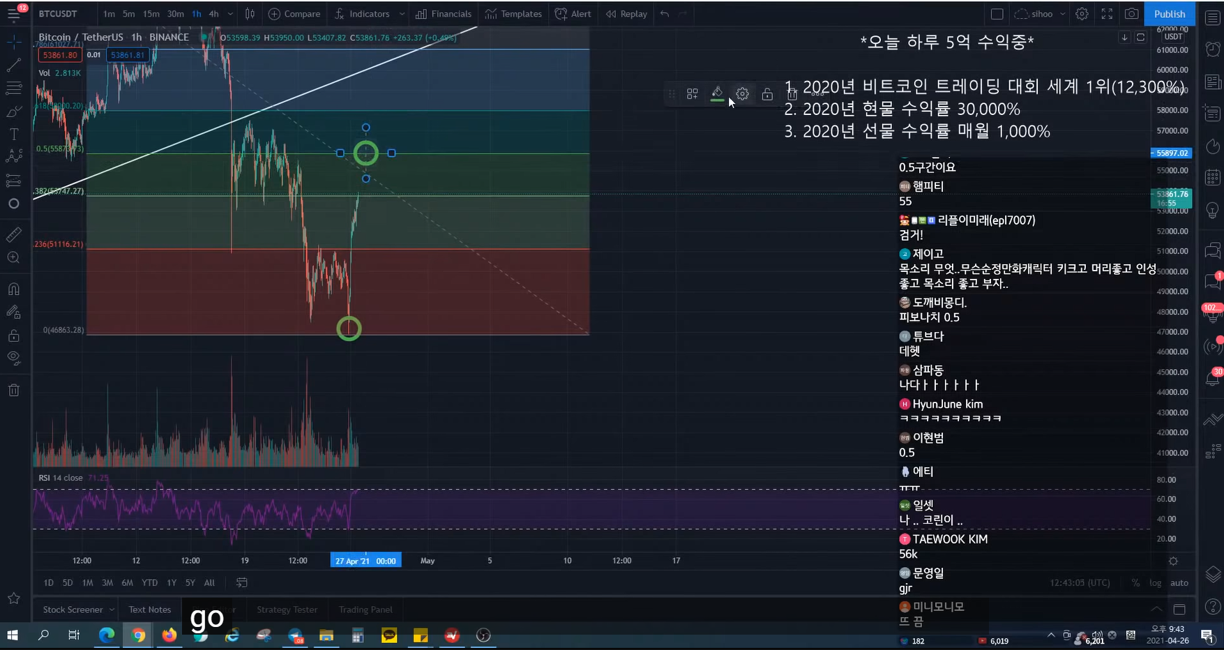
Task: Change drawing color via paint bucket
Action: (x=717, y=94)
